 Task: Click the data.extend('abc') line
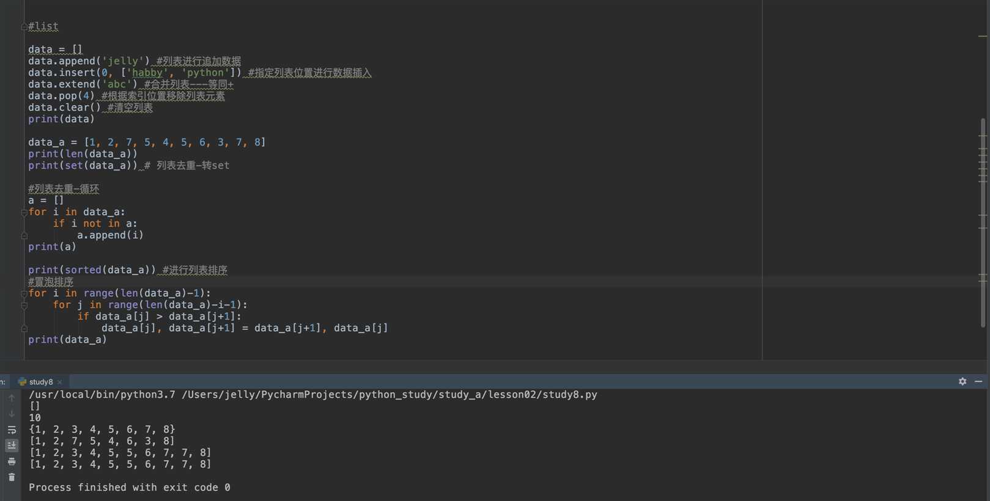pyautogui.click(x=131, y=84)
